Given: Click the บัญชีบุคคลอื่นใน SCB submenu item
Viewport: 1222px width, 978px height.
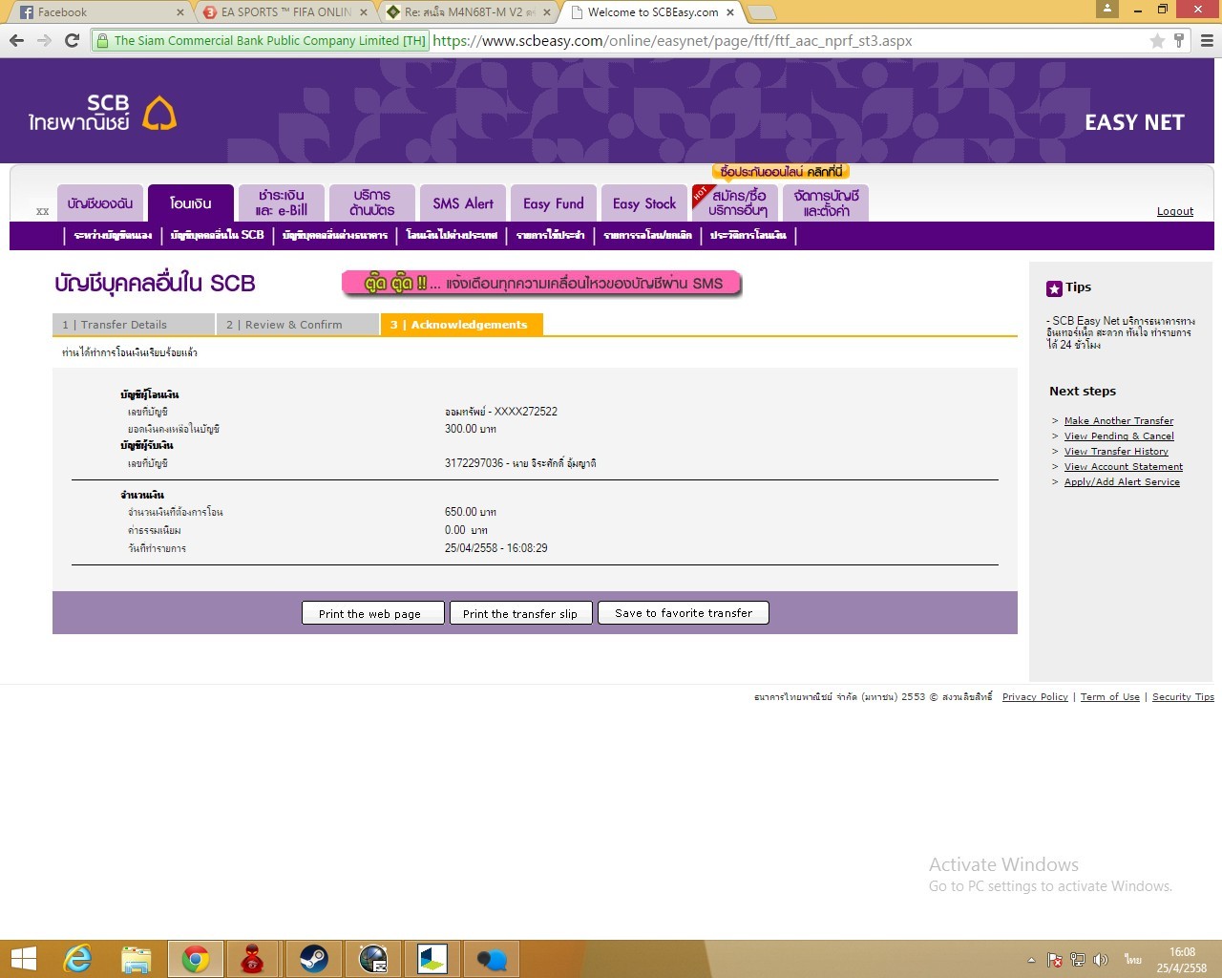Looking at the screenshot, I should click(x=217, y=235).
